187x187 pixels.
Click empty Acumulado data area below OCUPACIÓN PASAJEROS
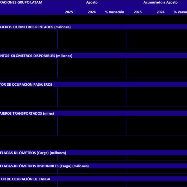click(156, 97)
